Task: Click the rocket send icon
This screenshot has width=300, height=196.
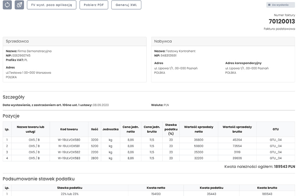Action: point(19,5)
